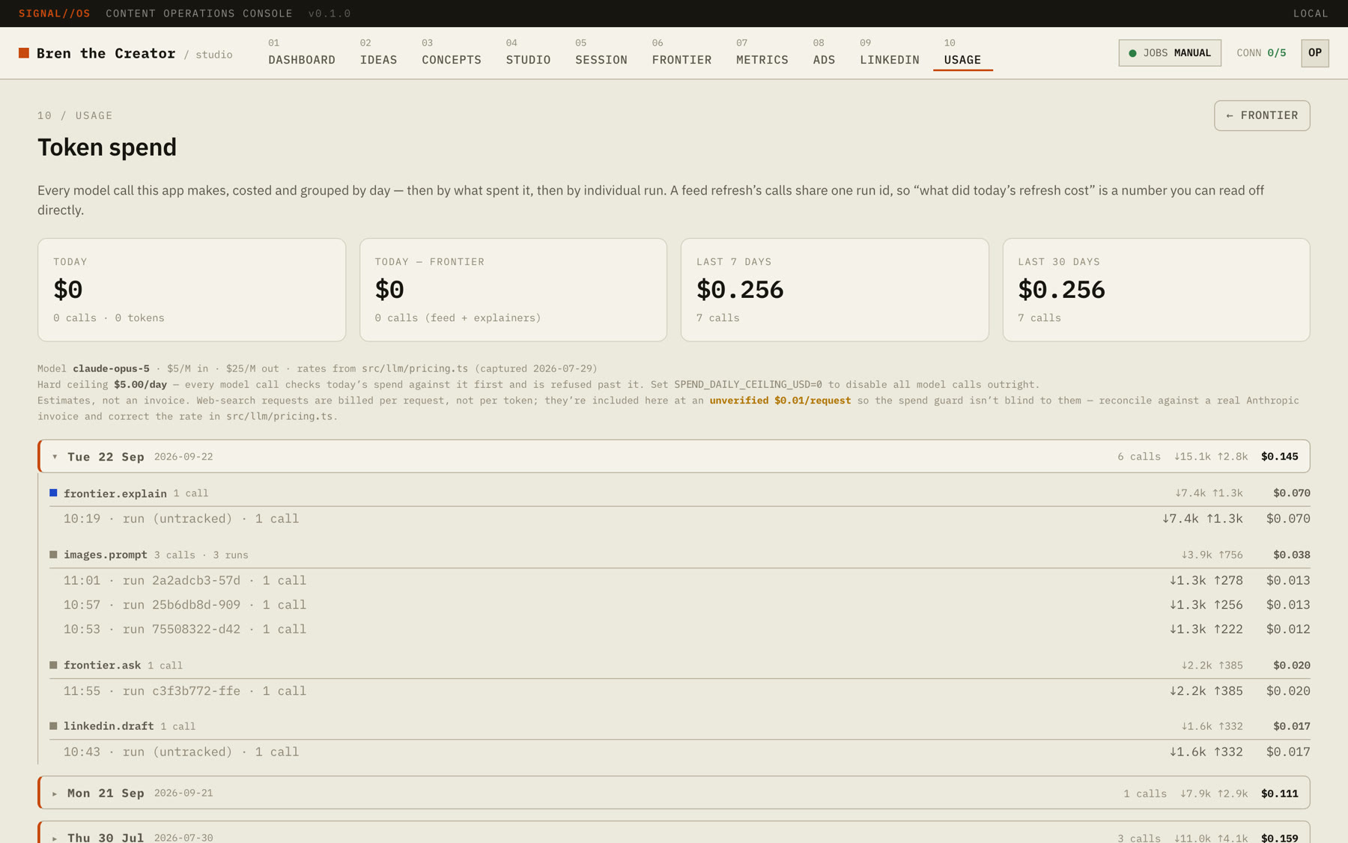This screenshot has height=843, width=1348.
Task: Collapse the Tue 22 Sep day group
Action: 674,456
